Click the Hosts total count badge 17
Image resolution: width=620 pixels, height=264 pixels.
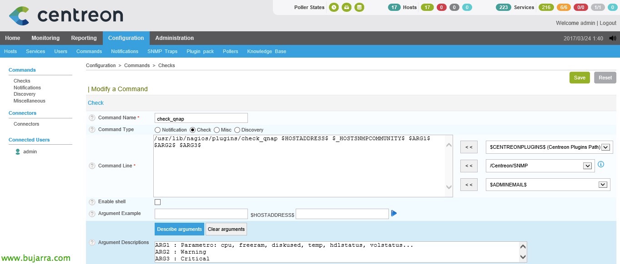(394, 7)
